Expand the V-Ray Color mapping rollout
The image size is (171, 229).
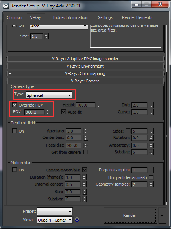point(85,73)
